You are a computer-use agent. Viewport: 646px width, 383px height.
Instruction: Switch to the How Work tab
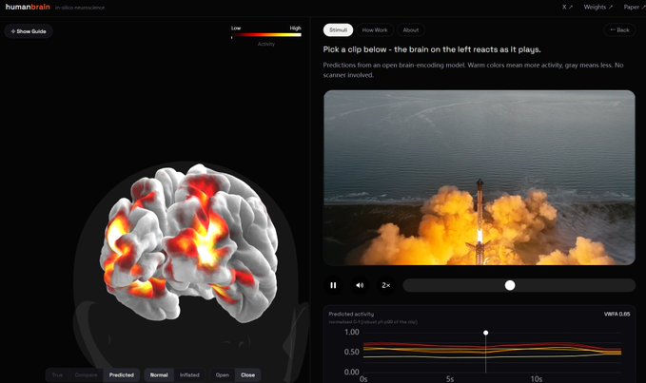pyautogui.click(x=375, y=30)
